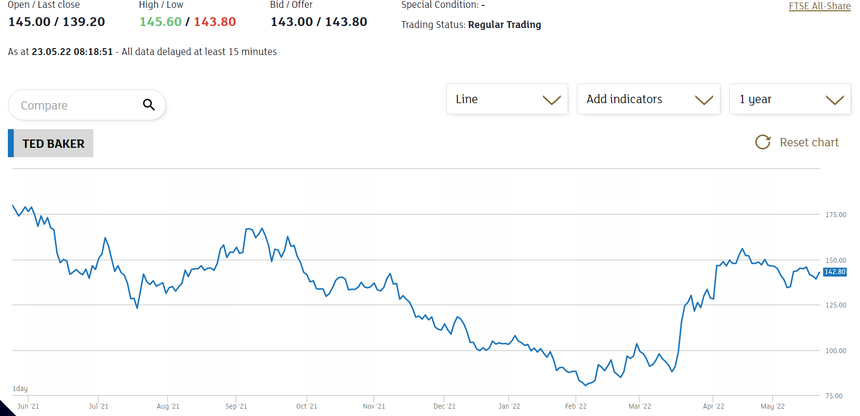Click the 1day interval label
This screenshot has width=860, height=416.
tap(20, 388)
